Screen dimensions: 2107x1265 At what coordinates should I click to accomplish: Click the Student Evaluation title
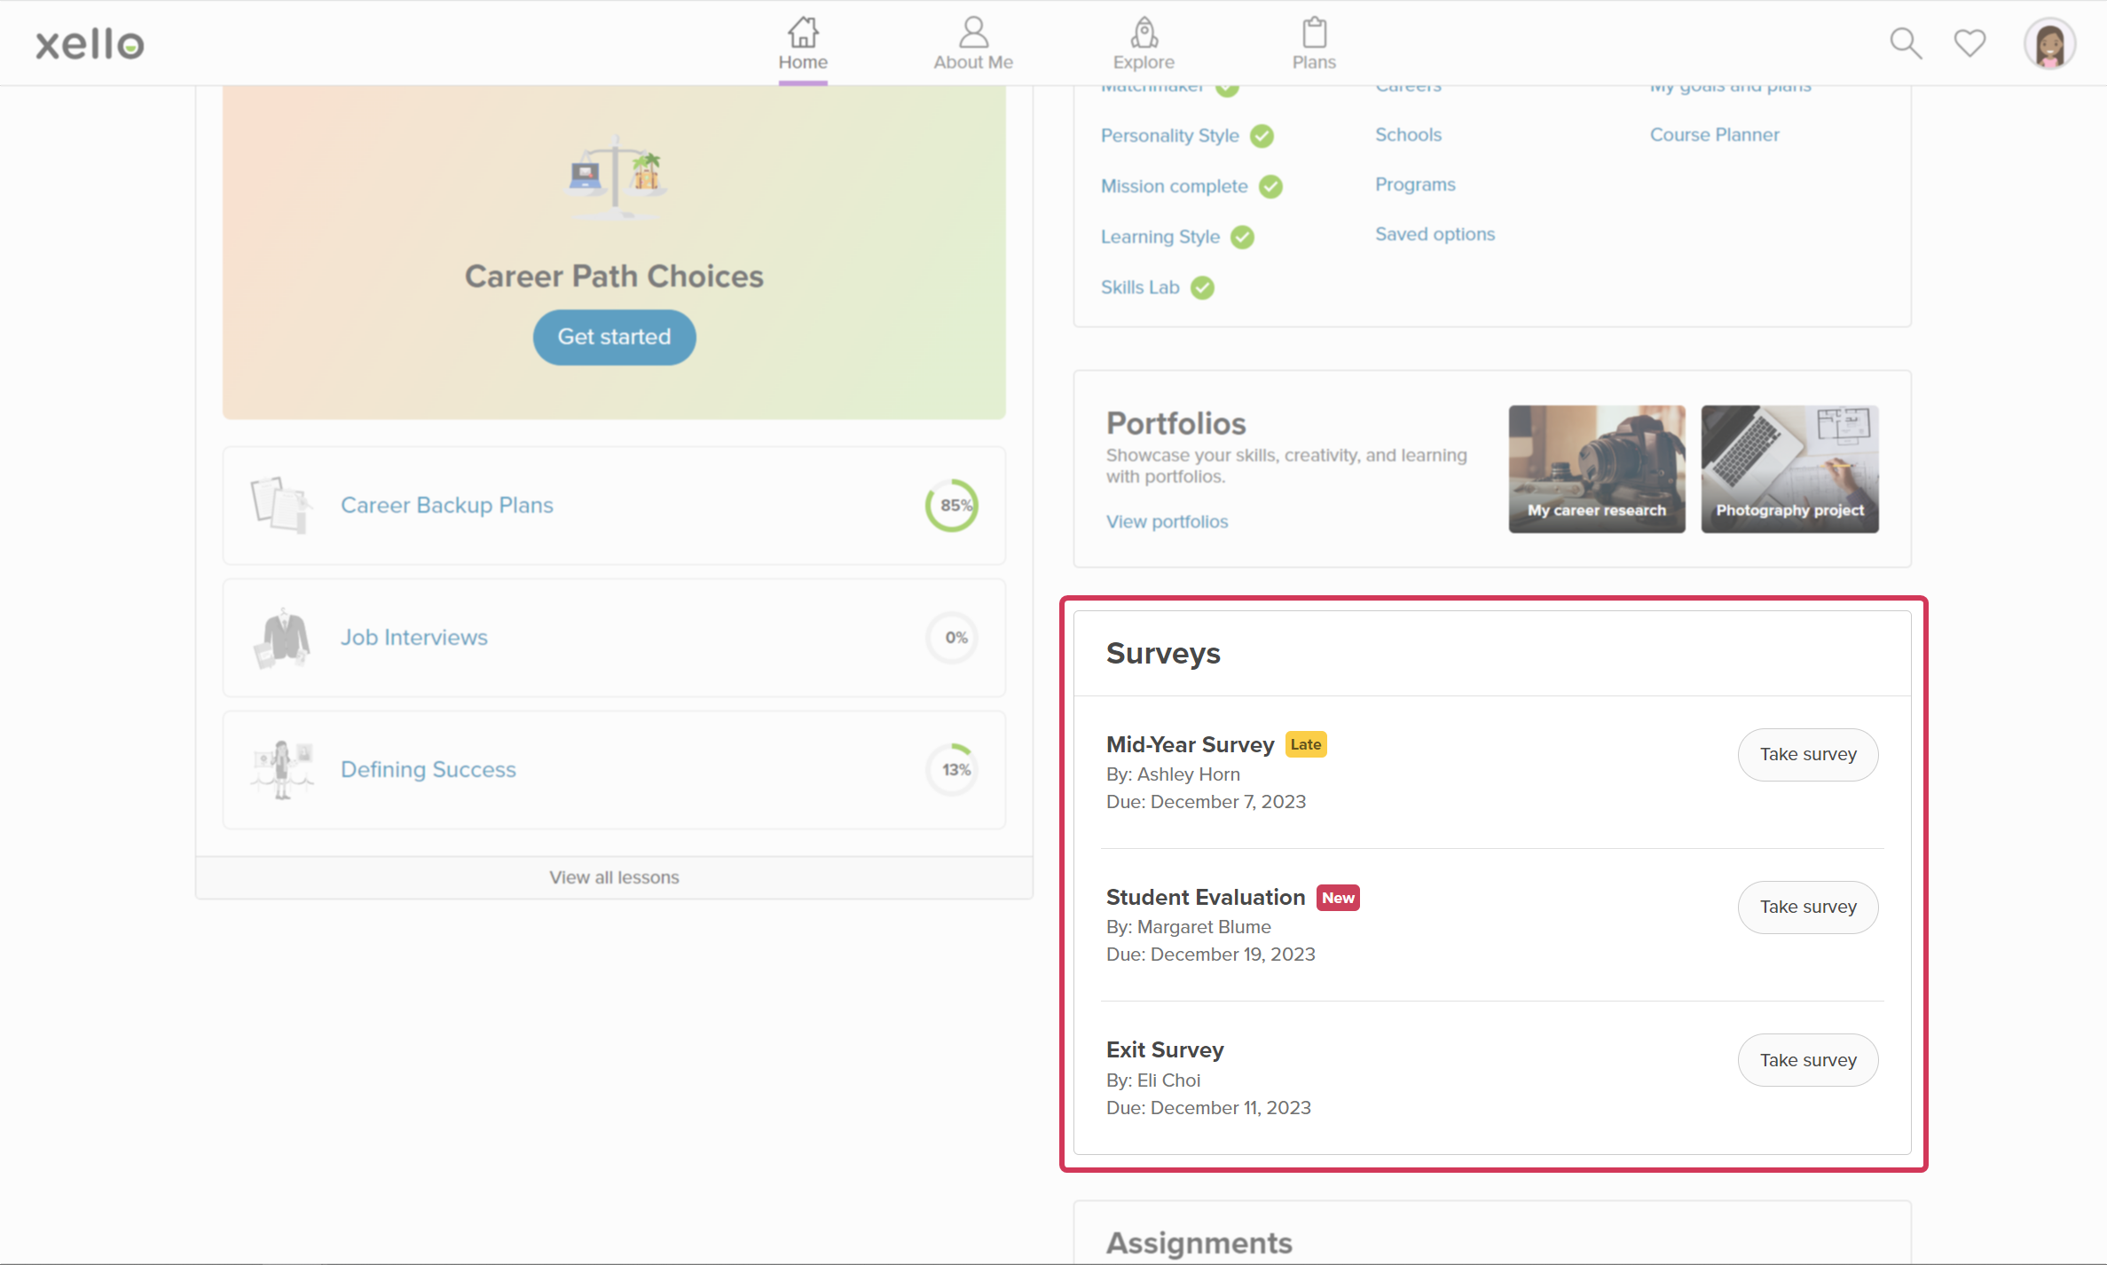point(1206,897)
